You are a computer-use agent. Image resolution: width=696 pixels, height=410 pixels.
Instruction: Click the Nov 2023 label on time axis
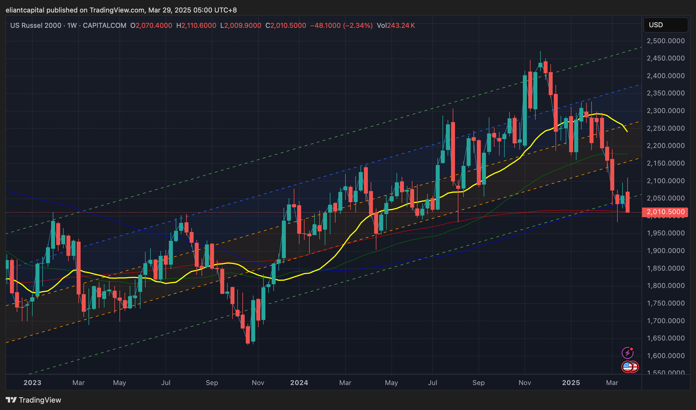click(258, 383)
